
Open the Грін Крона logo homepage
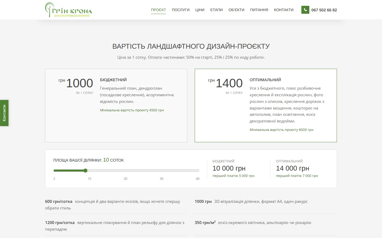click(x=69, y=10)
